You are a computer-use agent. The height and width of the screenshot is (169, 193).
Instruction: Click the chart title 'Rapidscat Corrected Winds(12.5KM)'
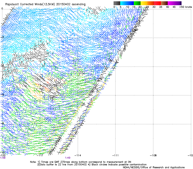(x=30, y=4)
